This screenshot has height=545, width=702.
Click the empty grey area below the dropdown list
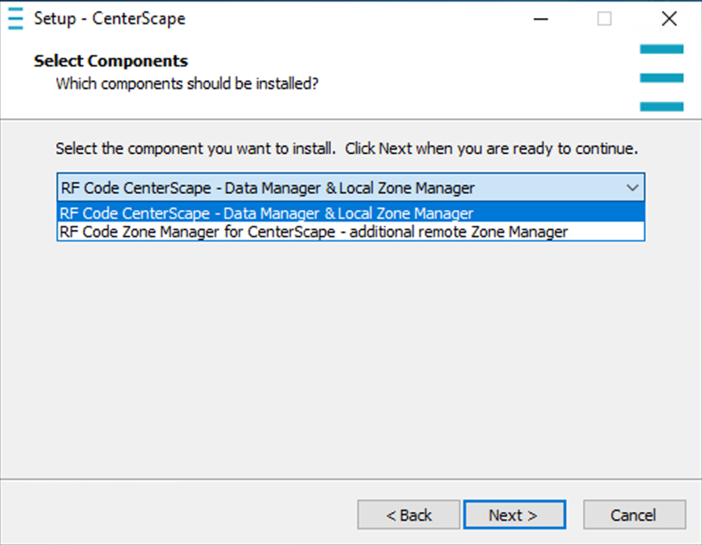(351, 353)
